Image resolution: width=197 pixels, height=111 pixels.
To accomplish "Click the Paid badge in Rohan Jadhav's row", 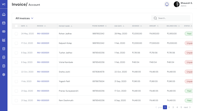I will coord(189,34).
